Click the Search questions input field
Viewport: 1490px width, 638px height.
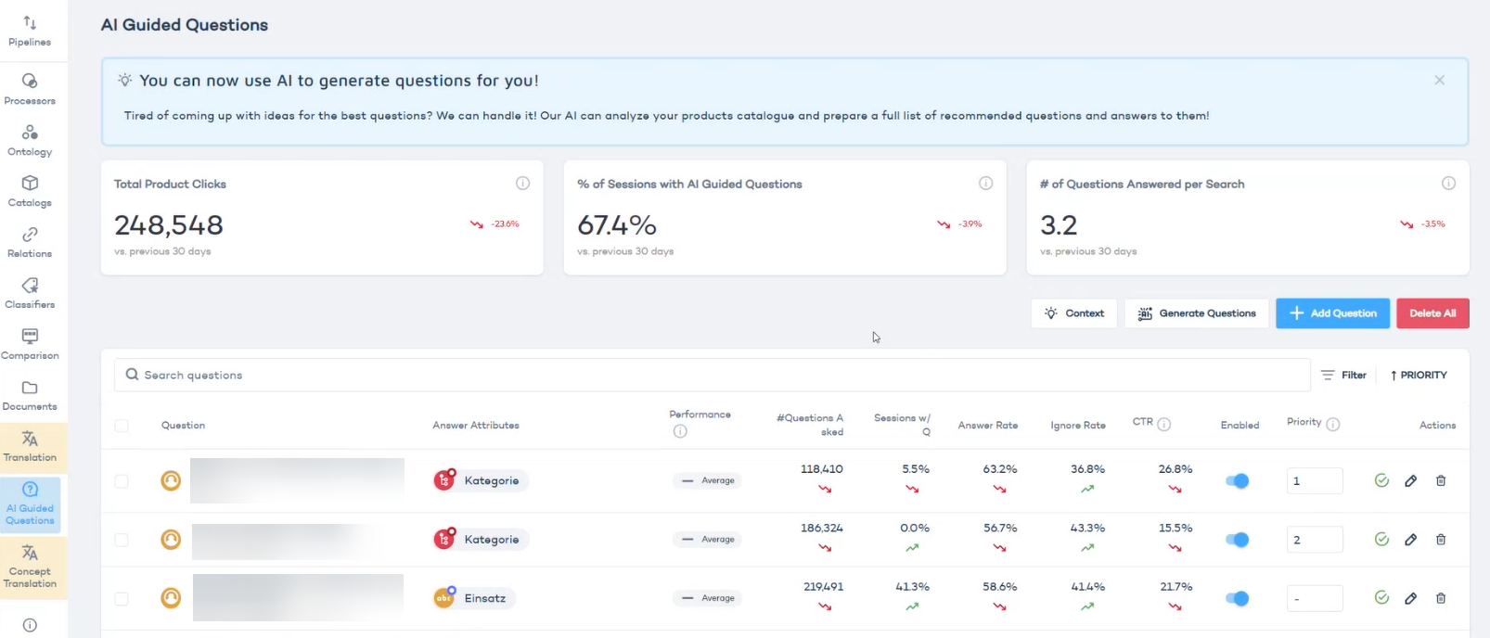713,375
